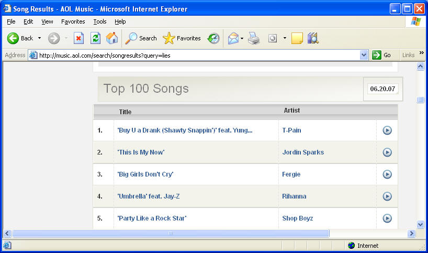
Task: Click the Internet zone globe in status bar
Action: pos(351,245)
